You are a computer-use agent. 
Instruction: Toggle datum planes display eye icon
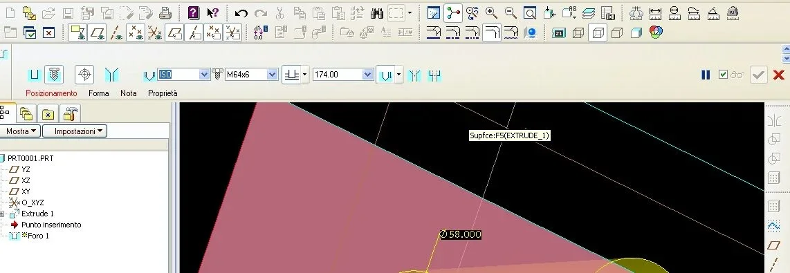[98, 33]
